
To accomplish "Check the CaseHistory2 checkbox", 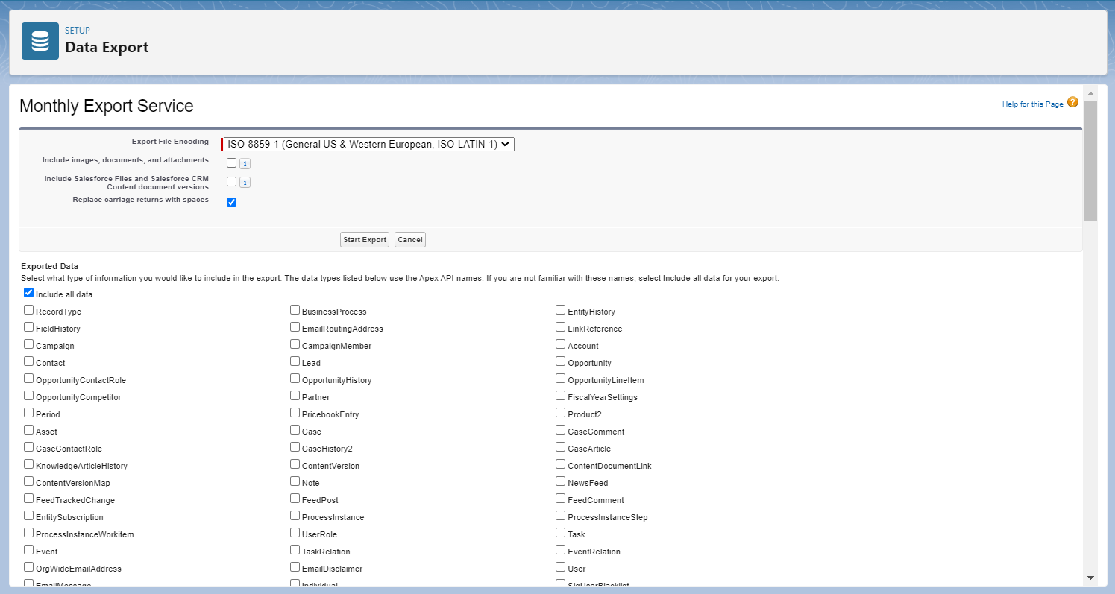I will pyautogui.click(x=295, y=447).
